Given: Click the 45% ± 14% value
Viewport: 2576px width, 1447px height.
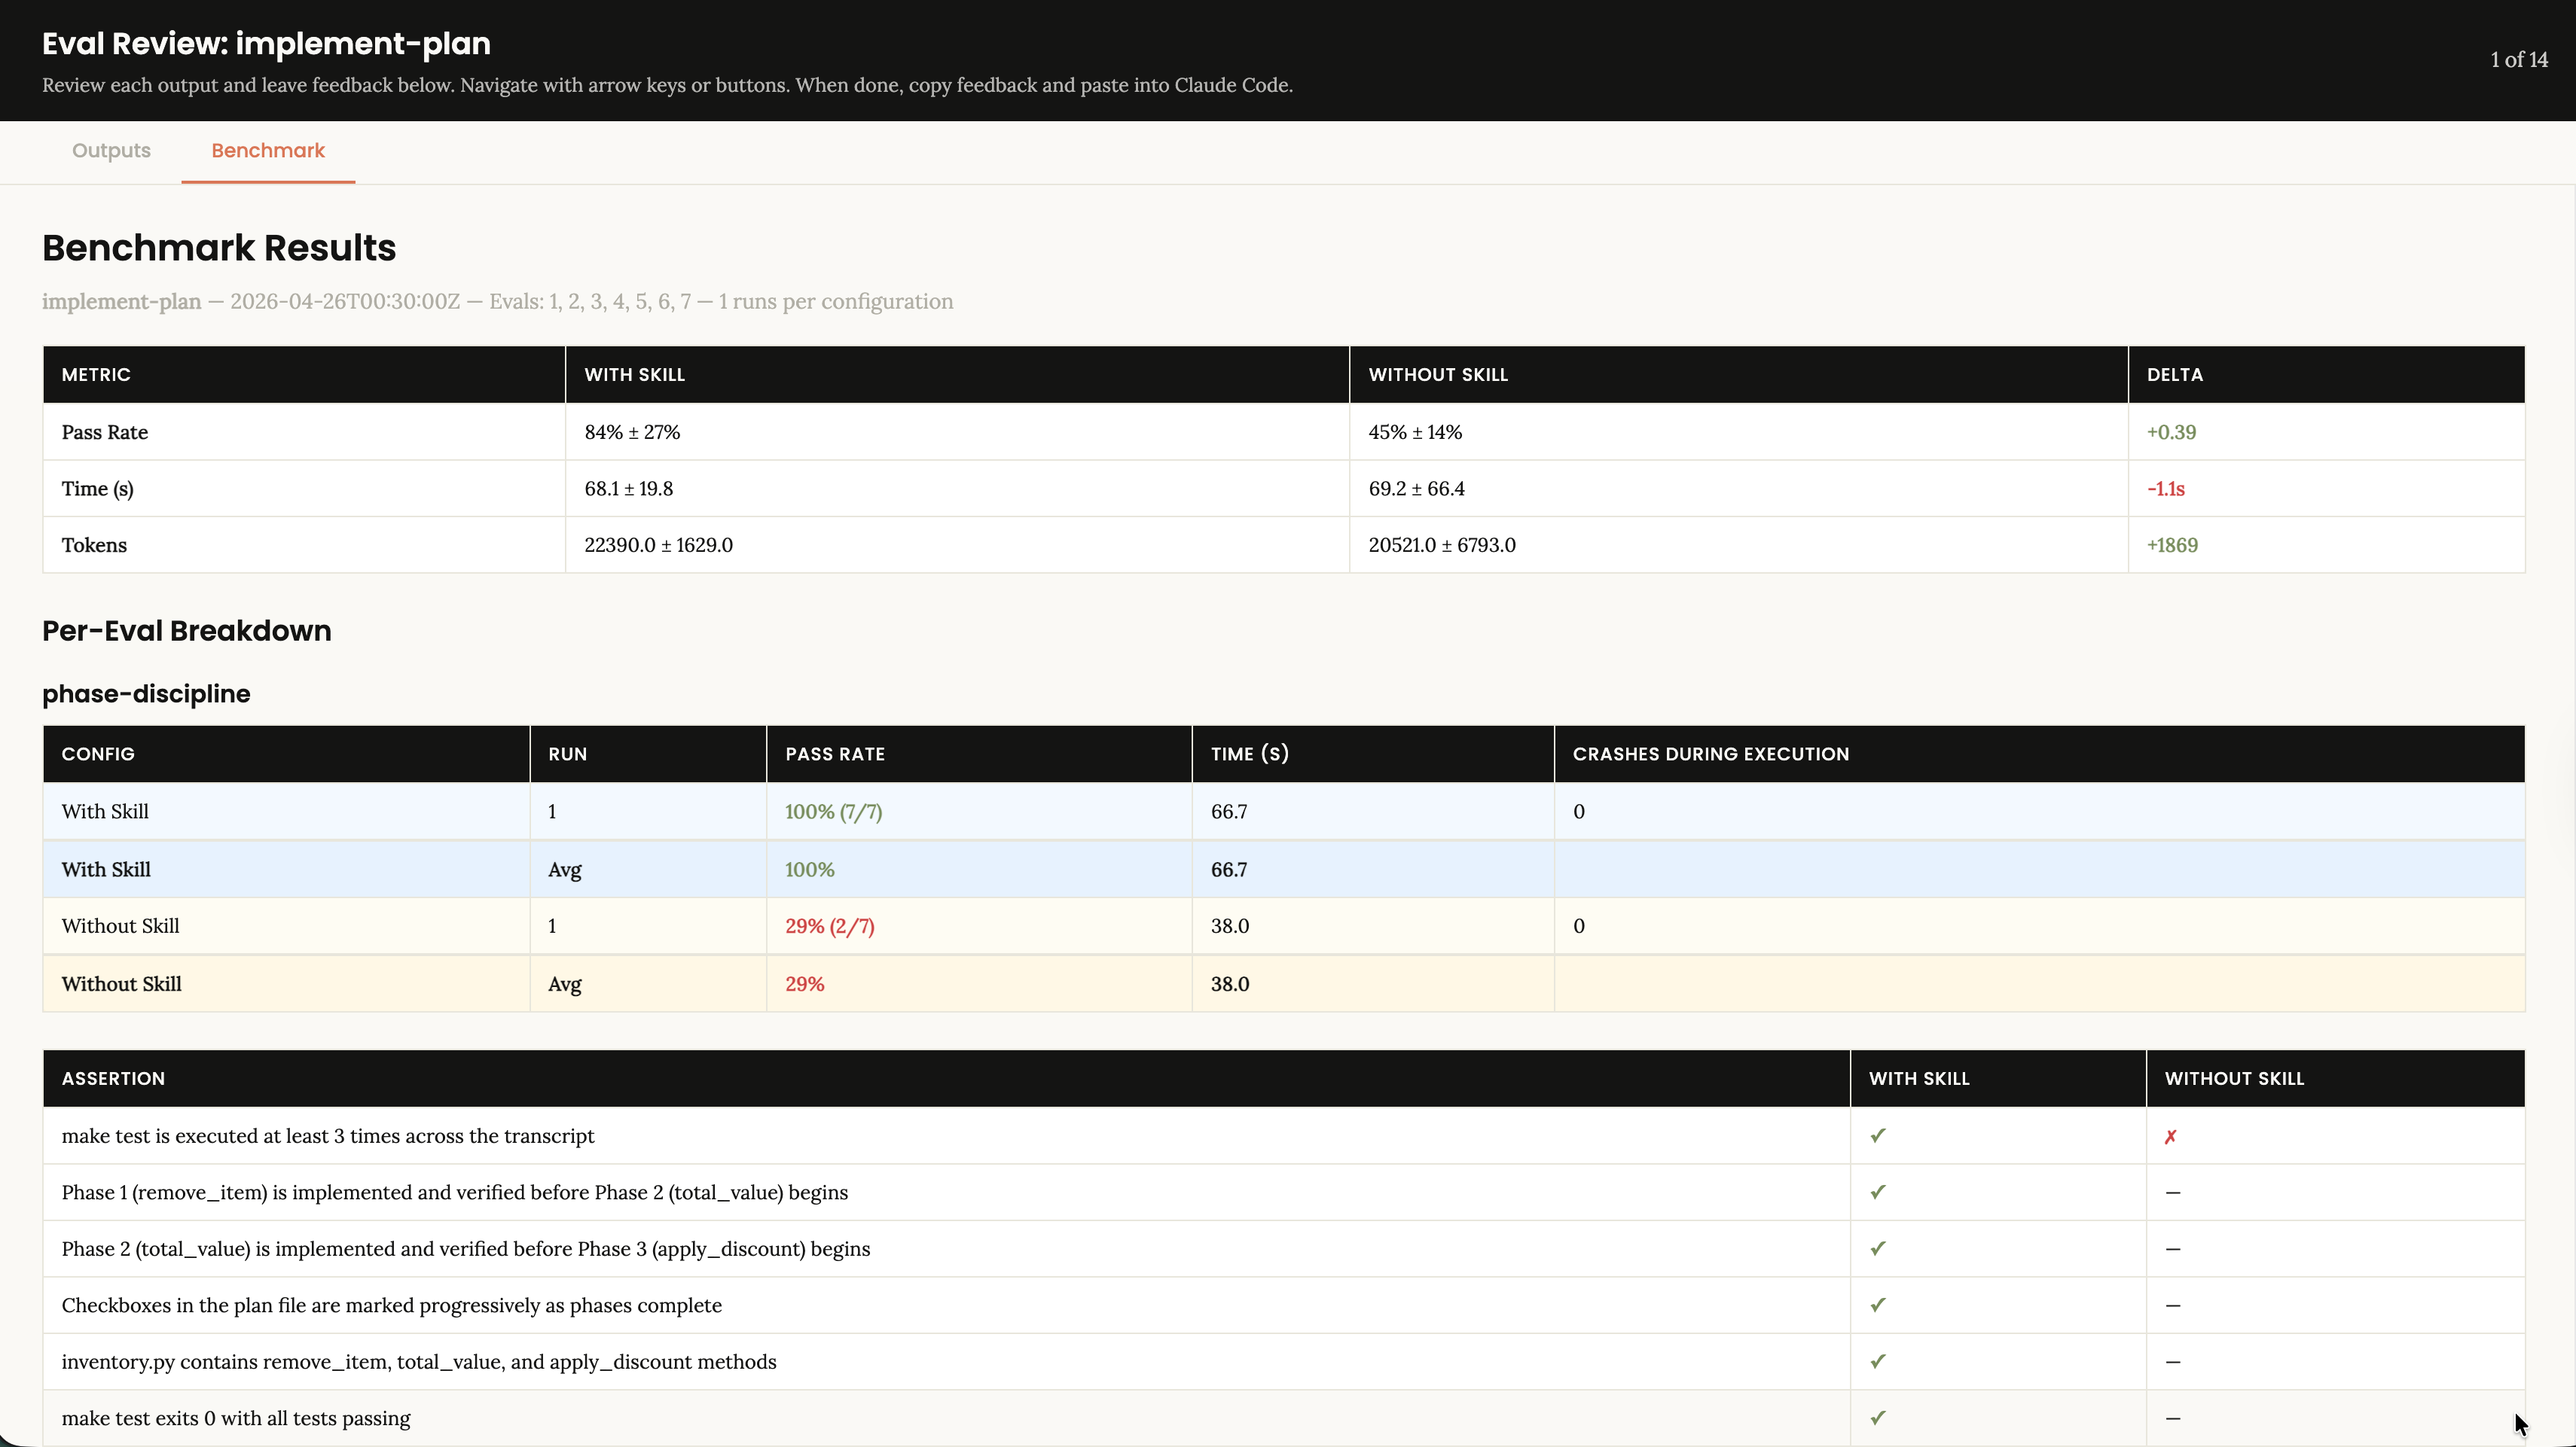Looking at the screenshot, I should click(x=1415, y=431).
